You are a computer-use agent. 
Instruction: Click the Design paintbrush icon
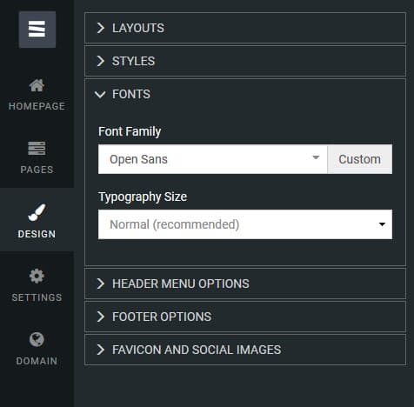(37, 212)
